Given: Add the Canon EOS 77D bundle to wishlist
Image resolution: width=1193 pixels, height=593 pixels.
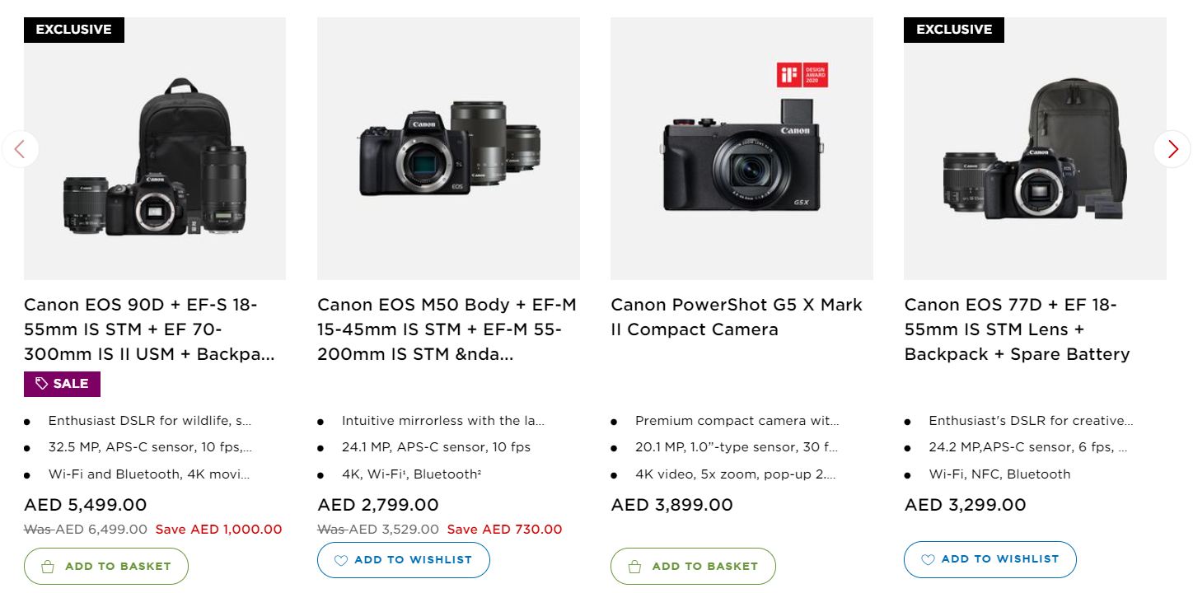Looking at the screenshot, I should (x=989, y=559).
